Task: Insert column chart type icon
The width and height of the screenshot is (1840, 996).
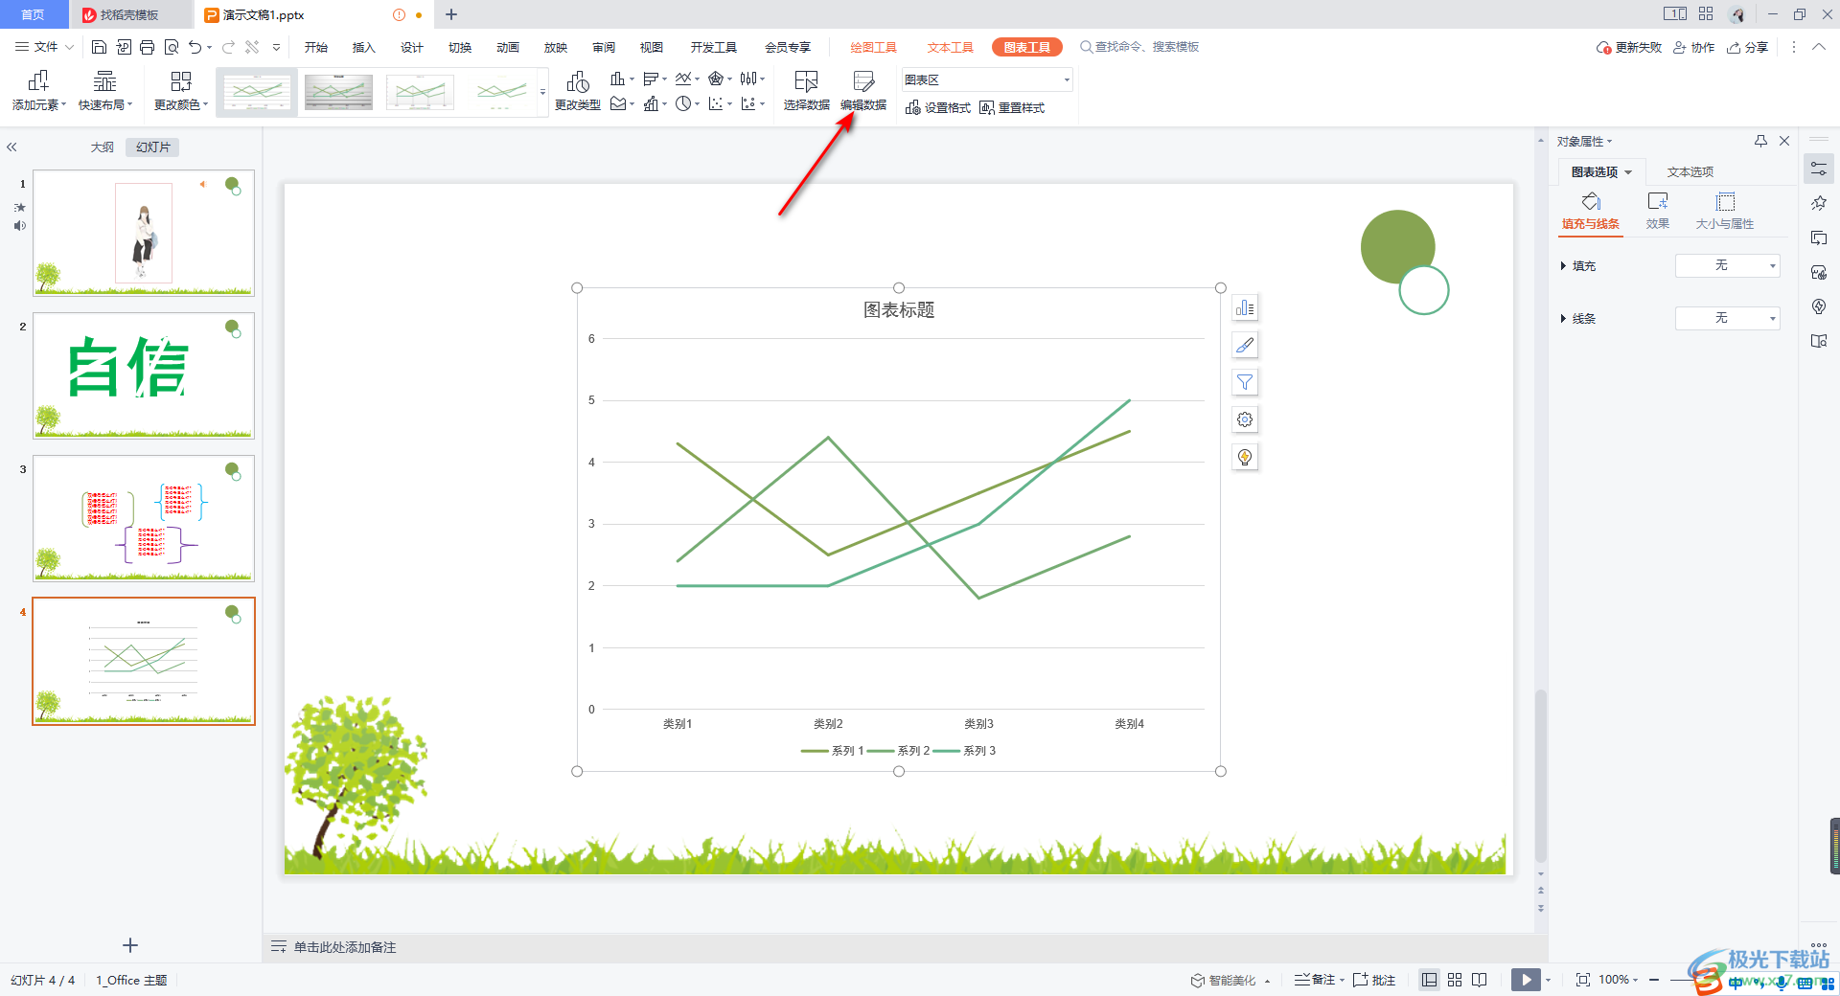Action: click(x=618, y=79)
